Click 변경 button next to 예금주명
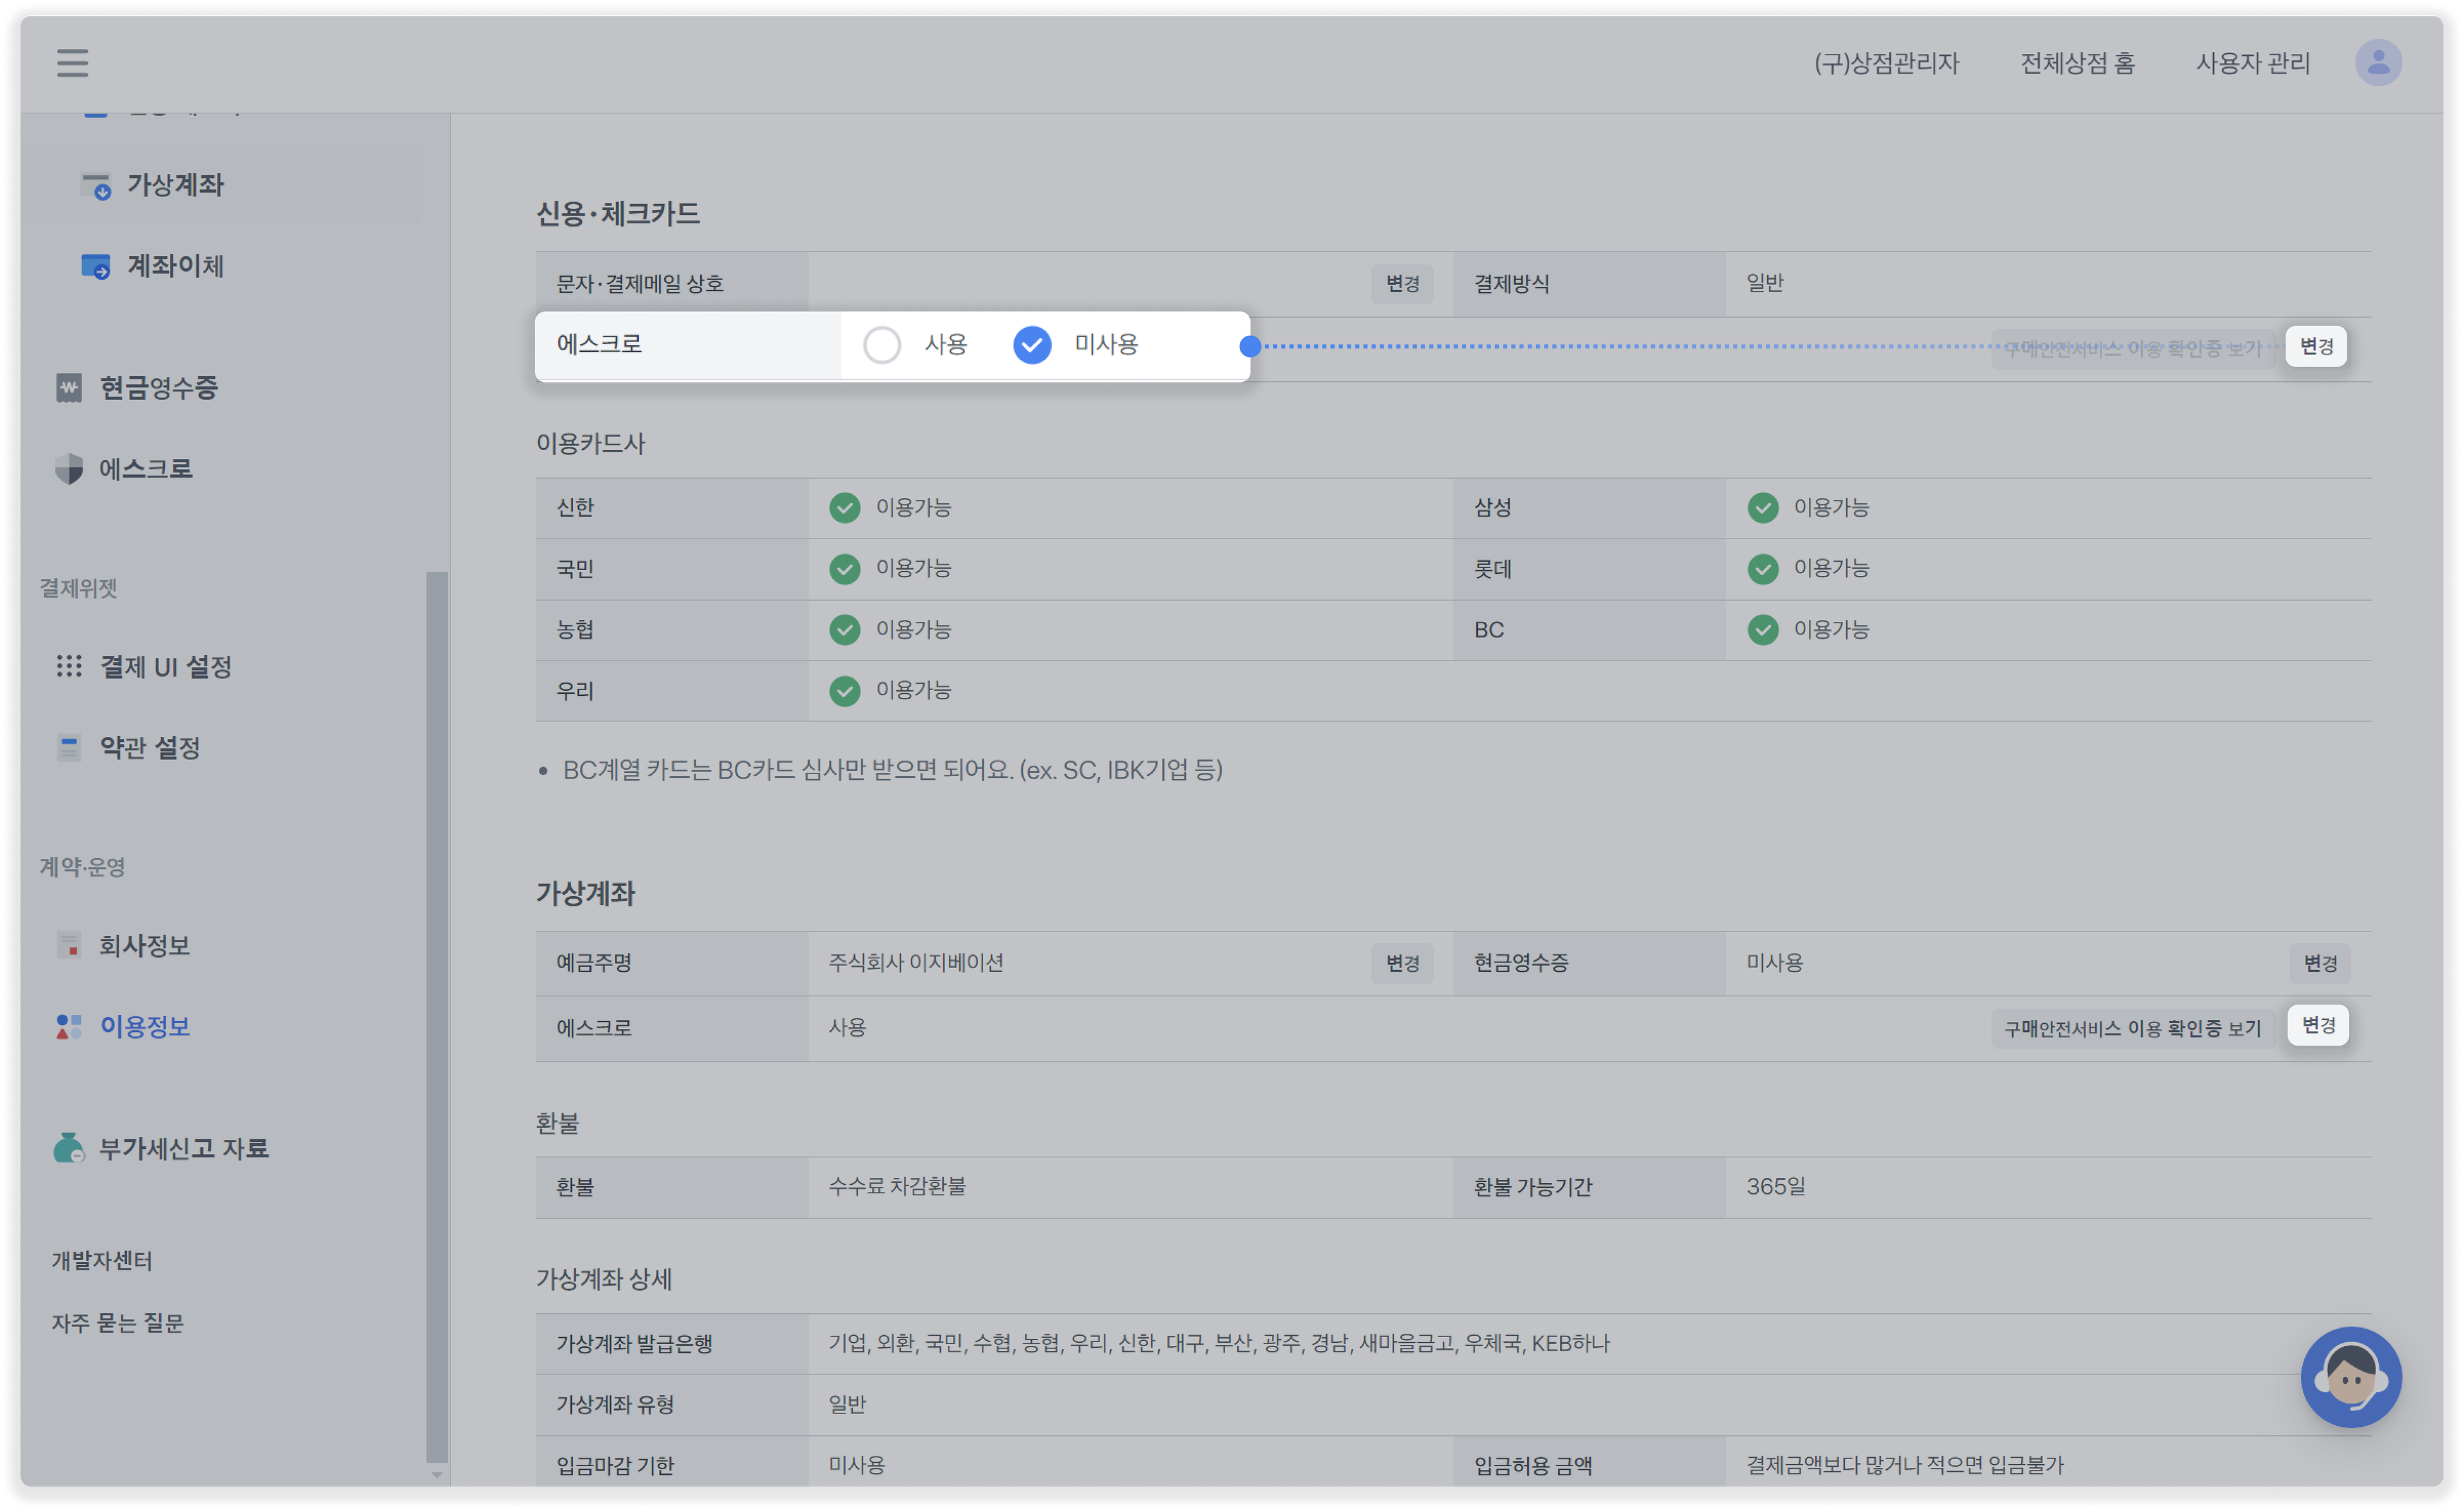Viewport: 2464px width, 1511px height. click(1402, 963)
